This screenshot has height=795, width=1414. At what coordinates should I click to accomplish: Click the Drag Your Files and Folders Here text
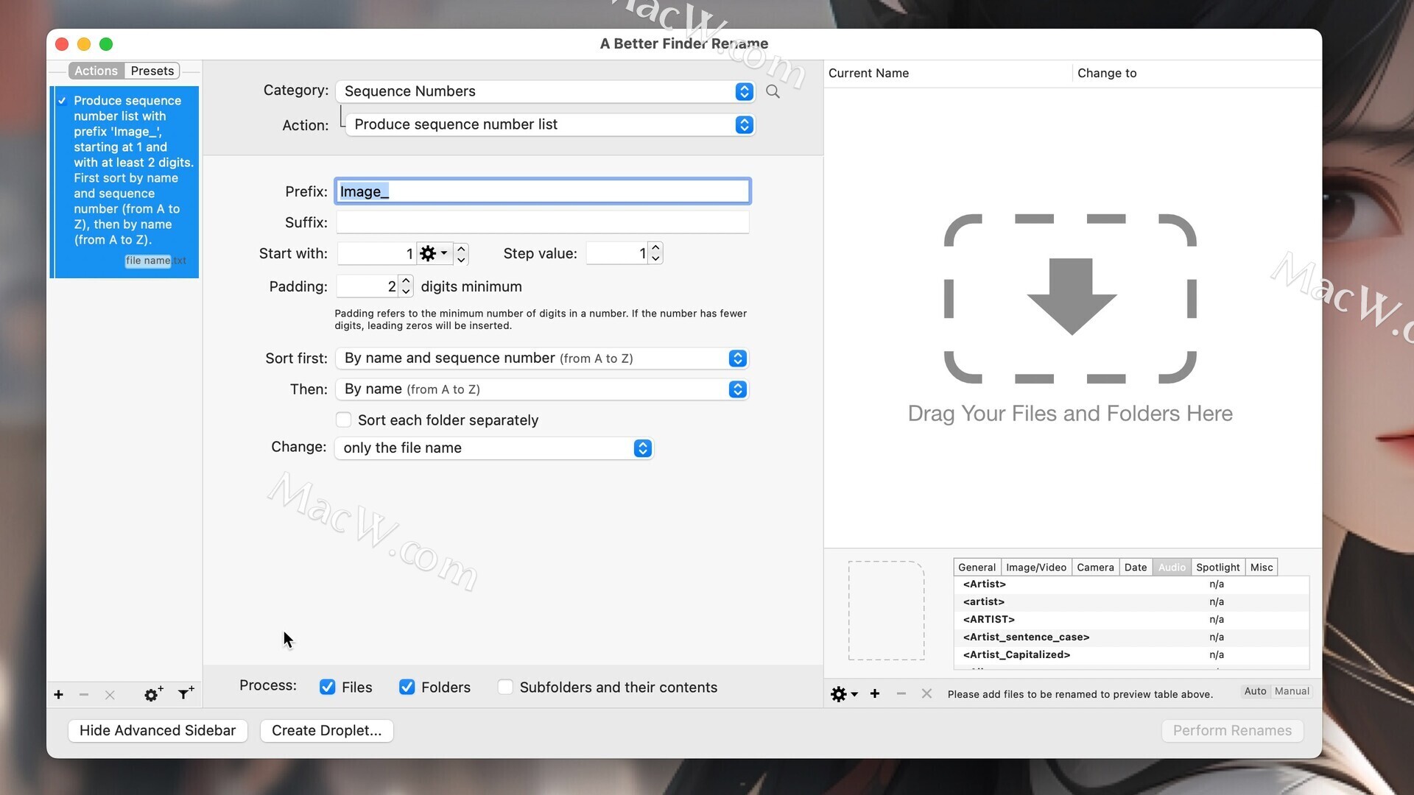[x=1070, y=414]
